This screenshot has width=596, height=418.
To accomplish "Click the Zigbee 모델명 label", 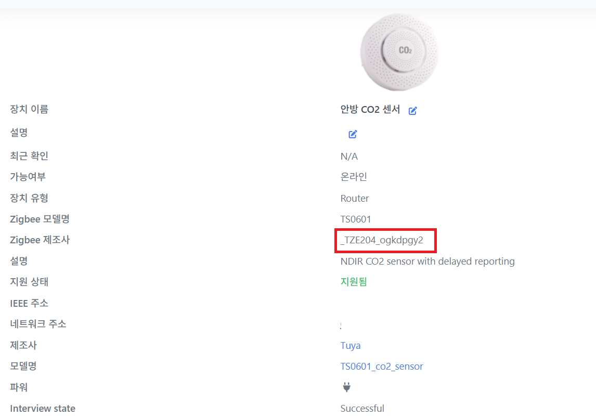I will [x=40, y=219].
